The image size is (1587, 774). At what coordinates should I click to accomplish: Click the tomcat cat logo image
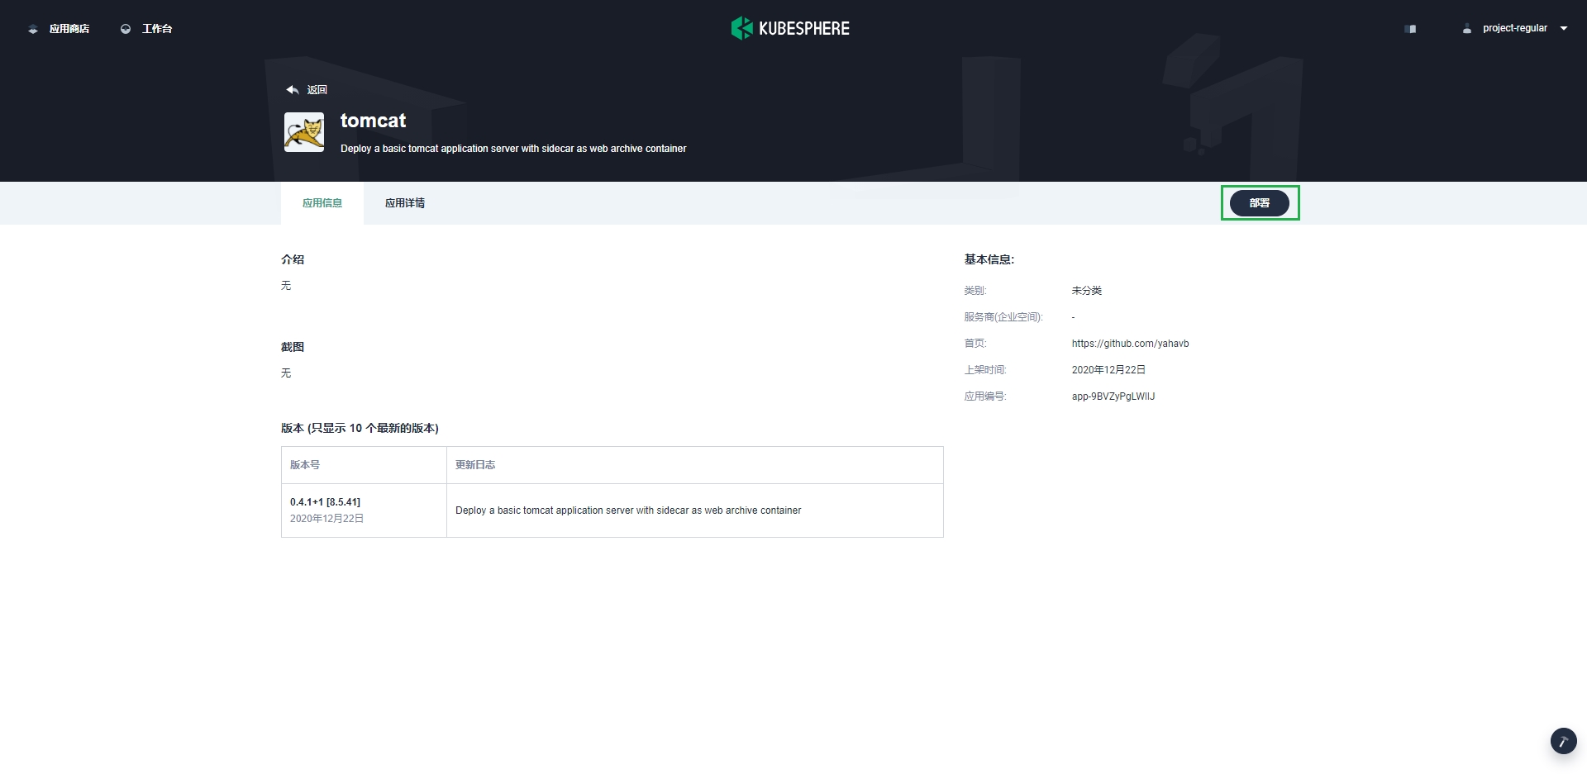(x=303, y=131)
